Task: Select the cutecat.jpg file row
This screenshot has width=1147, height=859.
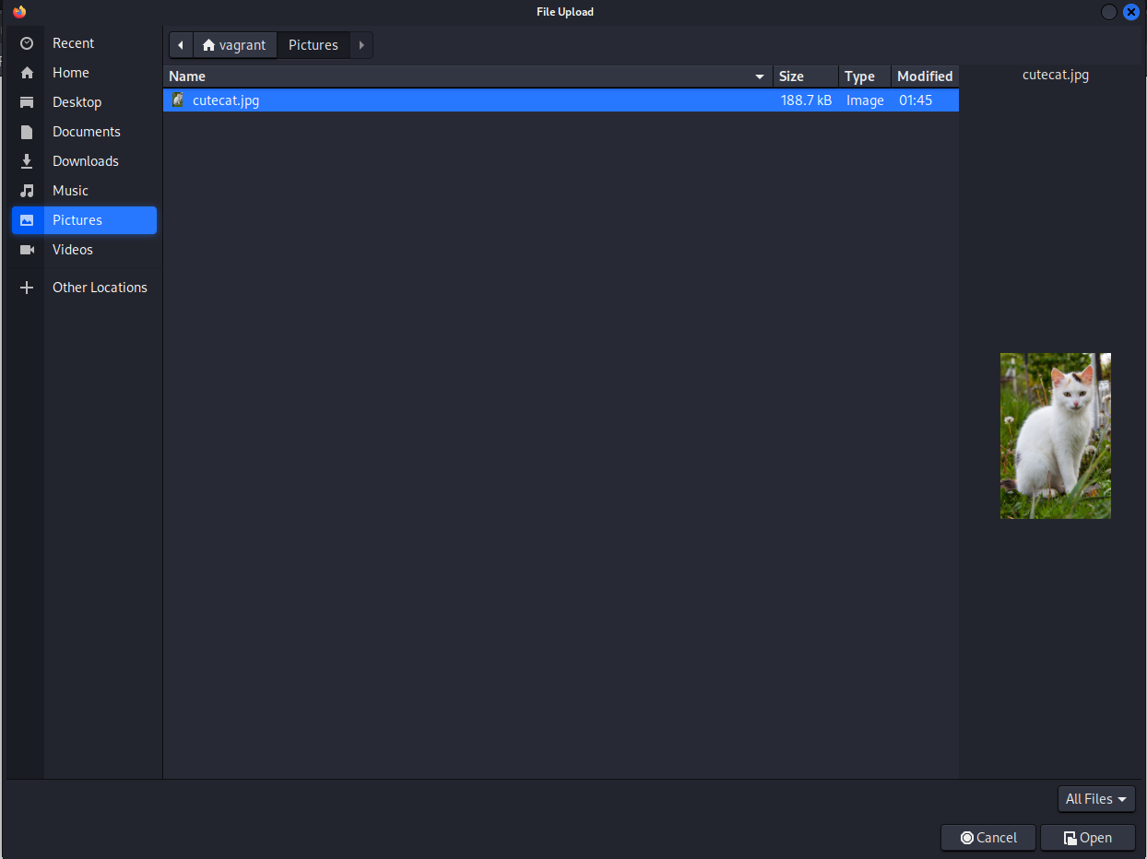Action: coord(461,100)
